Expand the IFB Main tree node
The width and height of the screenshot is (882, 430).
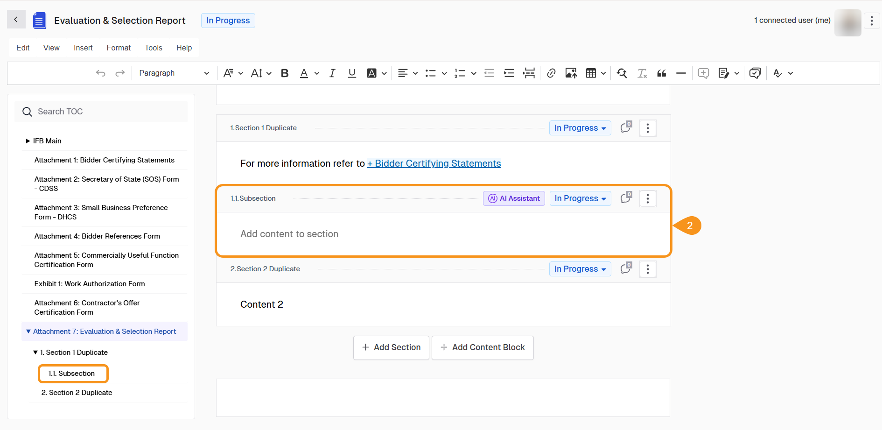tap(28, 141)
